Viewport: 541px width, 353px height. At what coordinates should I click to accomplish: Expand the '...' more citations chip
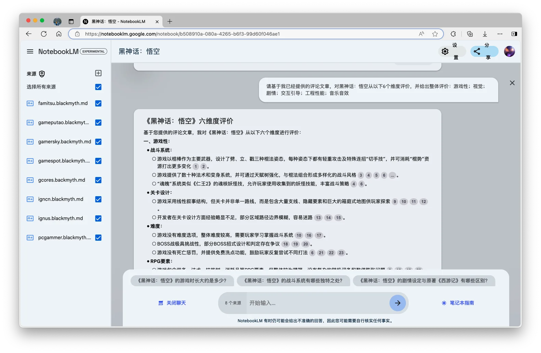pos(392,175)
